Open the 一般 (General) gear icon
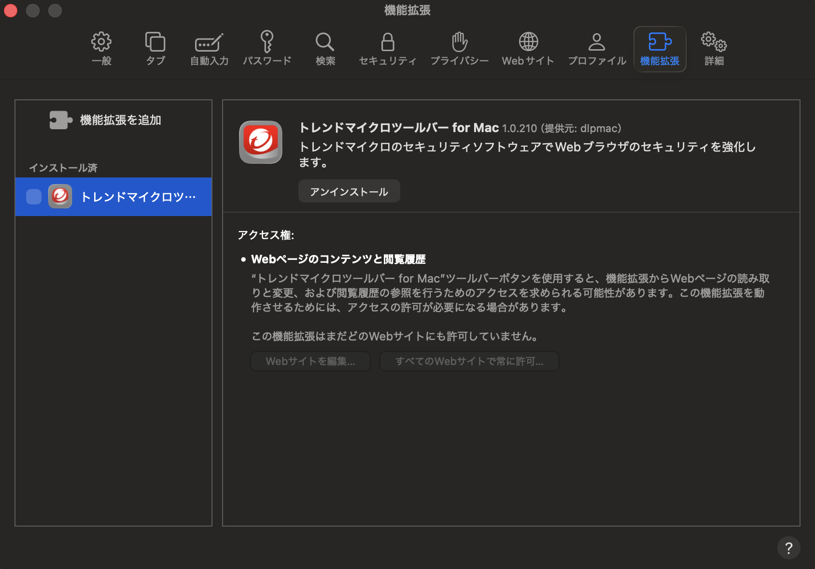 click(101, 48)
